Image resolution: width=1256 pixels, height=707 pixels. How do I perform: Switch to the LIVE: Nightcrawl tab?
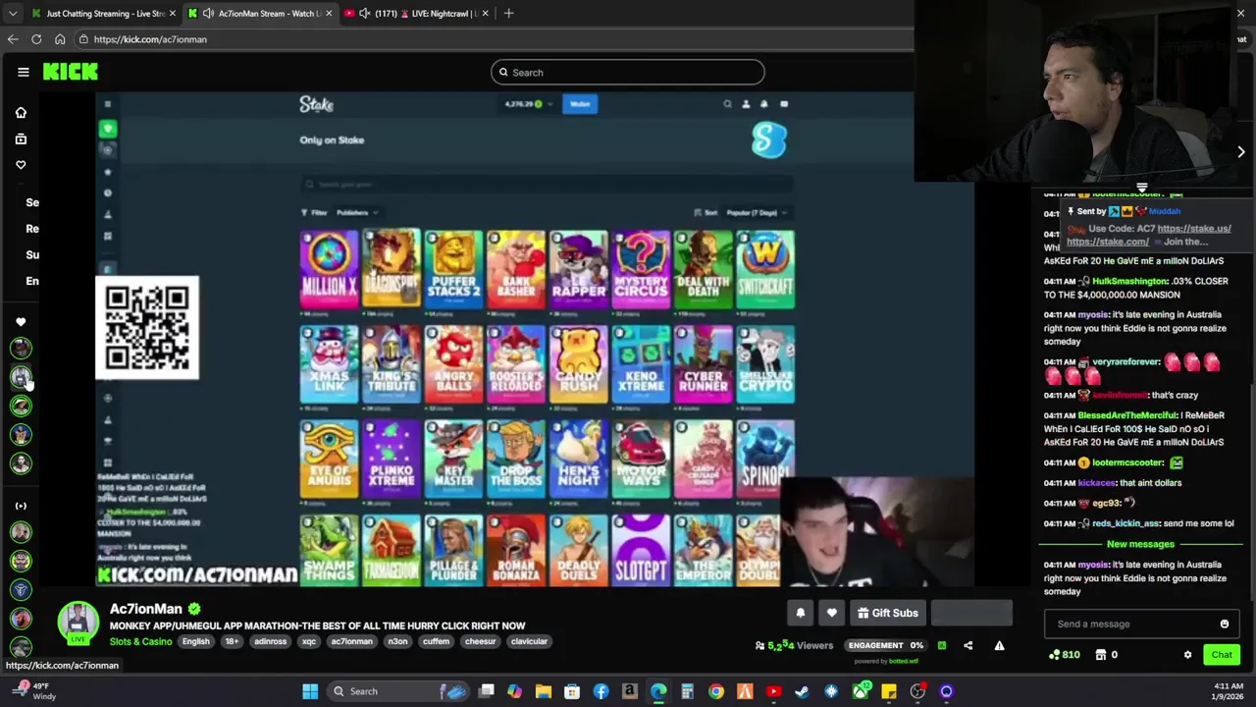tap(417, 14)
